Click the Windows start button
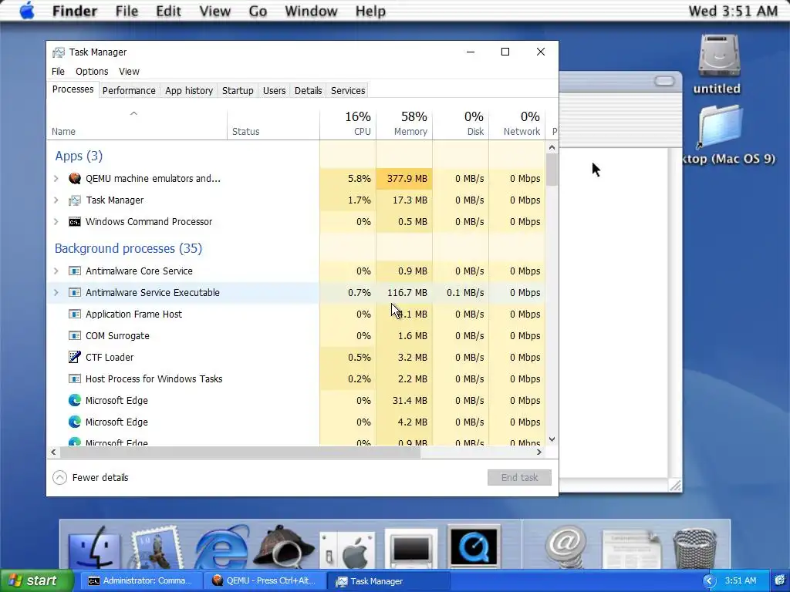The width and height of the screenshot is (790, 592). click(36, 581)
